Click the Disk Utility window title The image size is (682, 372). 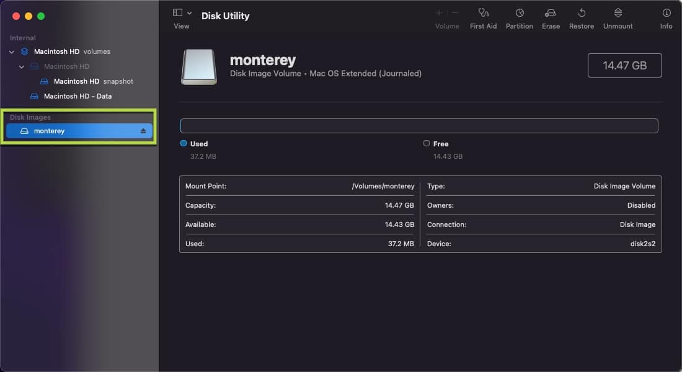225,16
